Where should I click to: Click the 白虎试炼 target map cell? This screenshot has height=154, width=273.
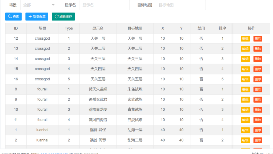pyautogui.click(x=135, y=120)
